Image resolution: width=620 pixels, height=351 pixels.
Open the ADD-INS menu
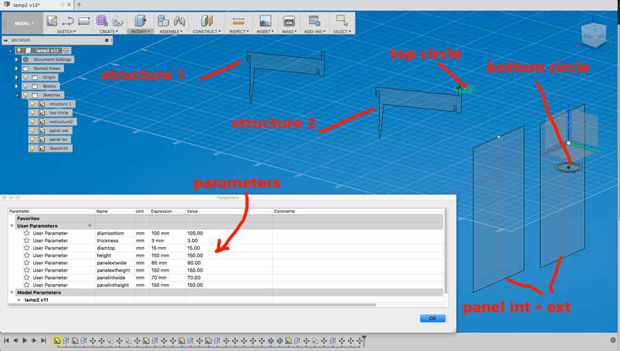tap(315, 32)
